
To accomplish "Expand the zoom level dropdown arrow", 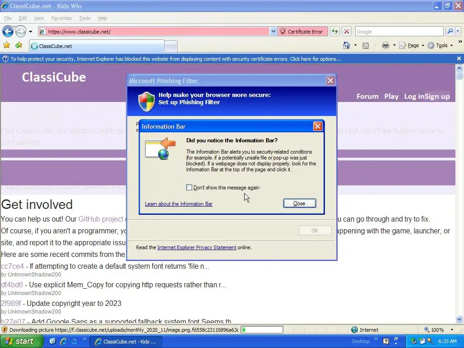I will [452, 330].
